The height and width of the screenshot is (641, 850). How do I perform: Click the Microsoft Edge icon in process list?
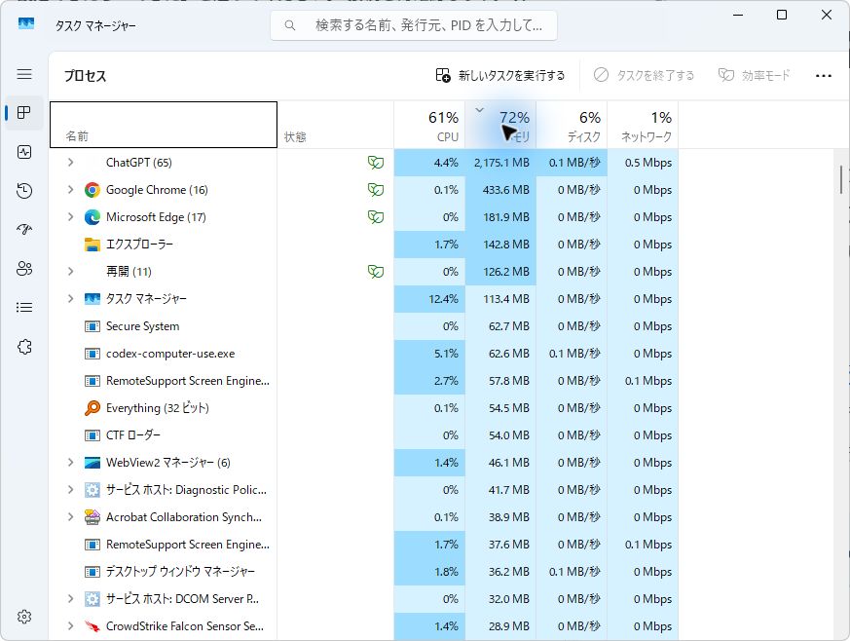click(92, 217)
